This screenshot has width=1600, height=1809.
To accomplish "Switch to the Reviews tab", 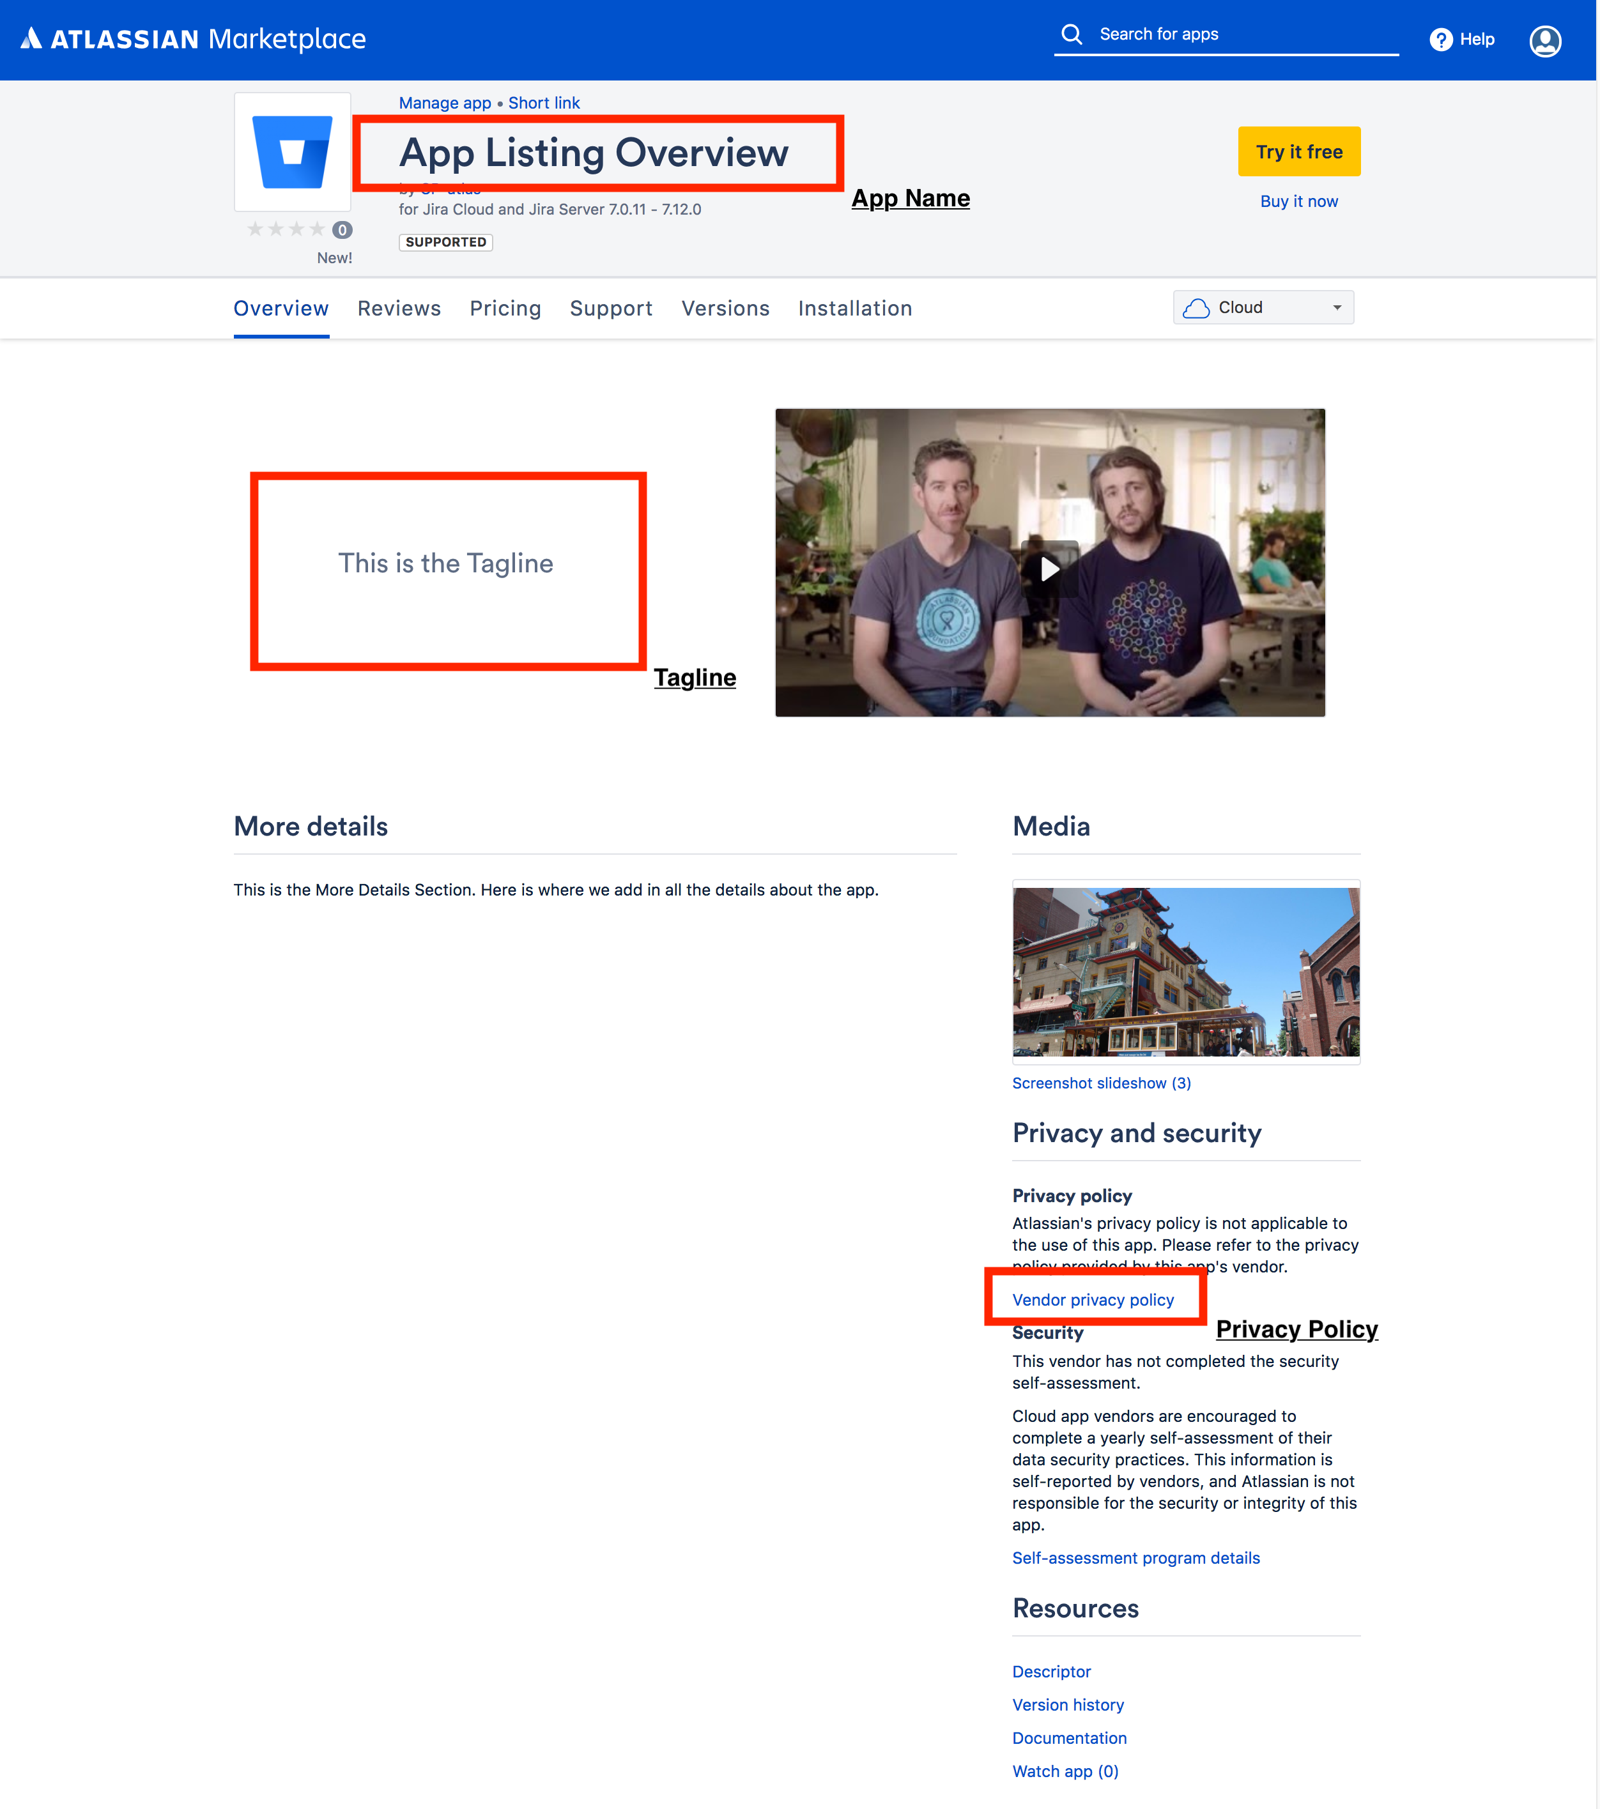I will point(399,307).
